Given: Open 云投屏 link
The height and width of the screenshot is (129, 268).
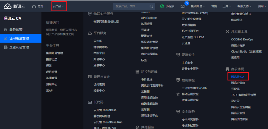Looking at the screenshot, I should (235, 89).
